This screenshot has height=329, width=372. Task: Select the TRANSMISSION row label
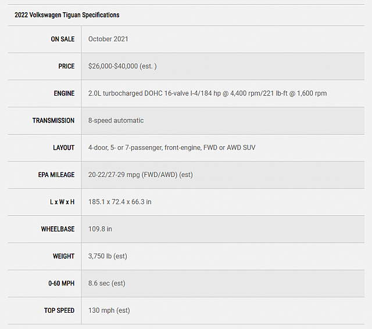(53, 121)
